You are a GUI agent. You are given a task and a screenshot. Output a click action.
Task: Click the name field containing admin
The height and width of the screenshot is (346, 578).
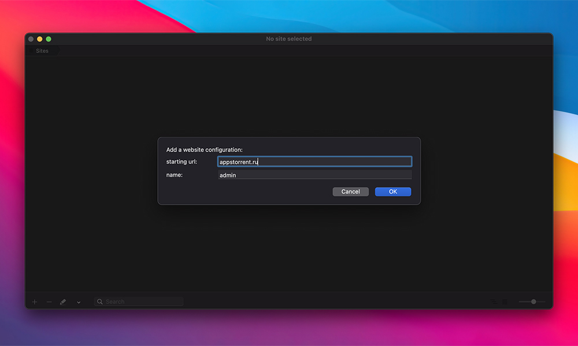tap(314, 175)
